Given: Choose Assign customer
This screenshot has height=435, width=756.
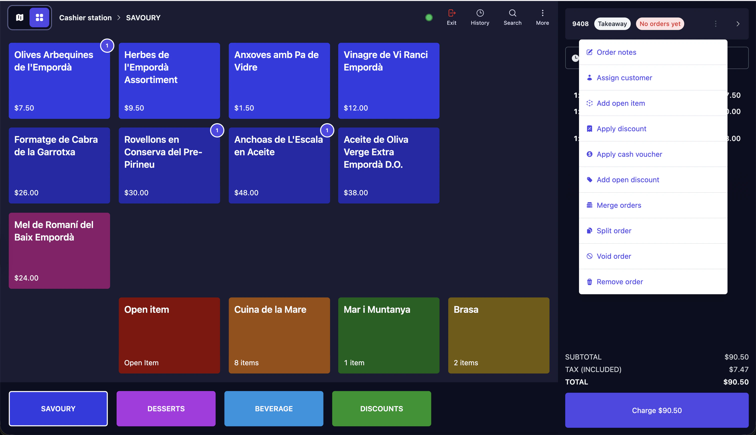Looking at the screenshot, I should click(624, 77).
